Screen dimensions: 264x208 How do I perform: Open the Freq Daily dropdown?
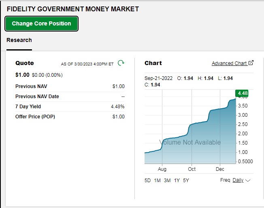click(x=235, y=180)
